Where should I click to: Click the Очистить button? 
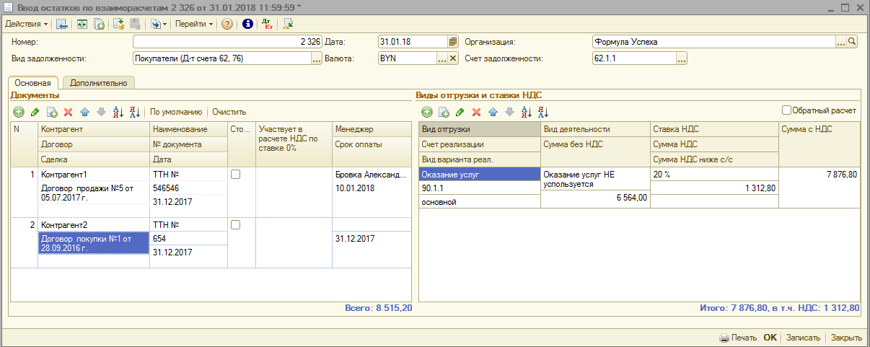click(x=229, y=112)
